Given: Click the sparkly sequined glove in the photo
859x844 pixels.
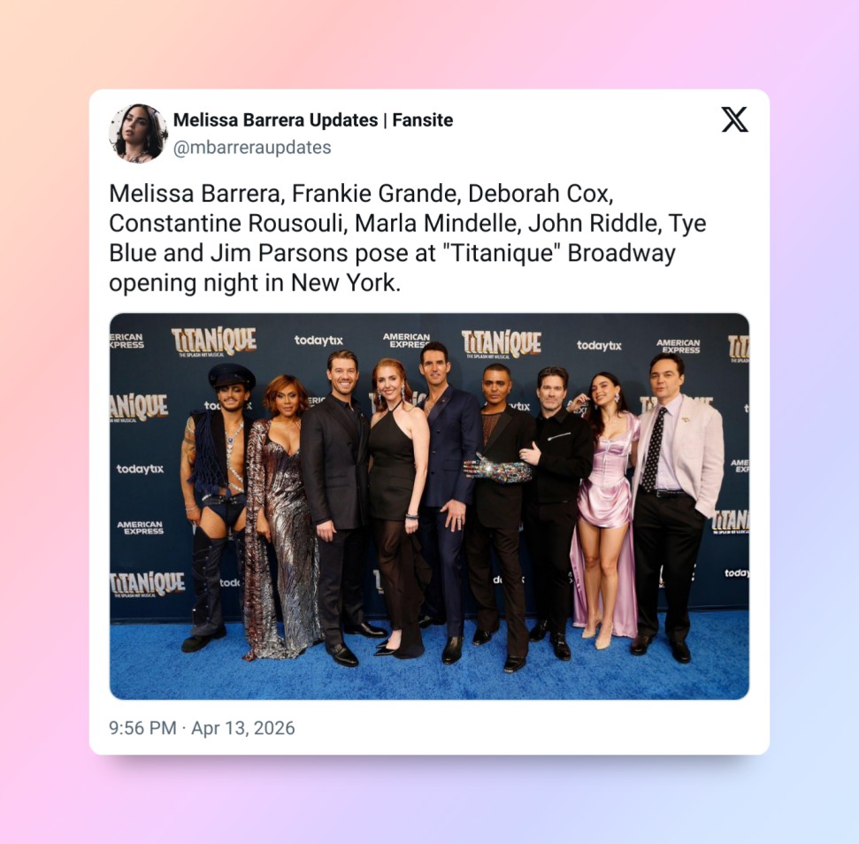Looking at the screenshot, I should 497,470.
